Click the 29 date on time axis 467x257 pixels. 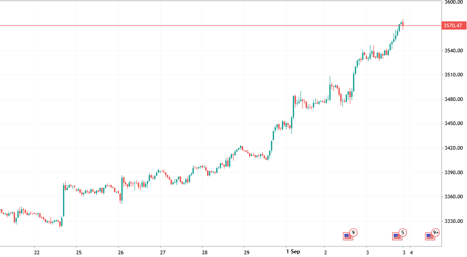(x=247, y=252)
